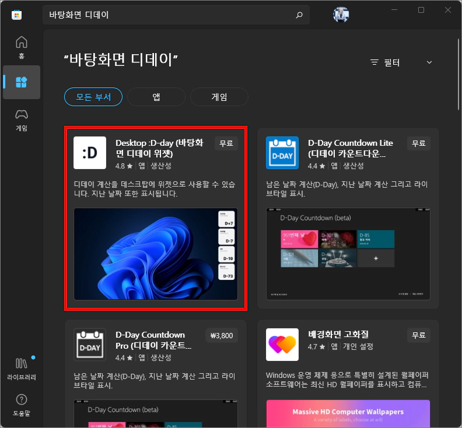
Task: Expand the 필터 dropdown chevron
Action: pos(429,62)
